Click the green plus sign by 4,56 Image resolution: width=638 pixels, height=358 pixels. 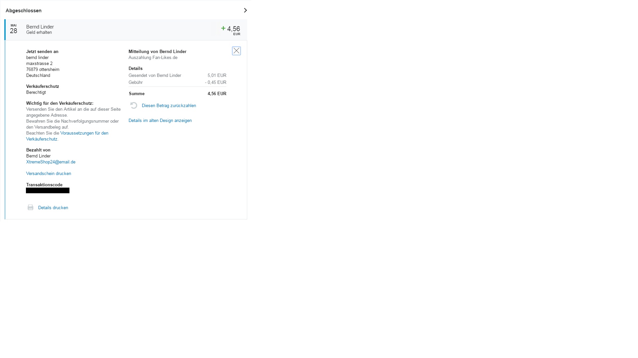(x=223, y=29)
